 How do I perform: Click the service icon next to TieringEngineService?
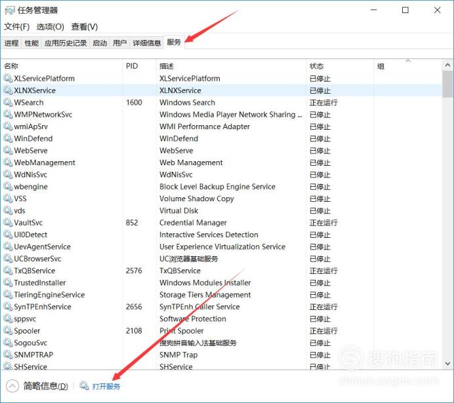click(x=8, y=295)
